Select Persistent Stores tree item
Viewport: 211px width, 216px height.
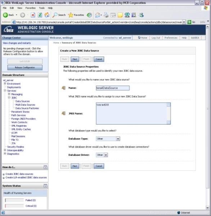coord(20,112)
